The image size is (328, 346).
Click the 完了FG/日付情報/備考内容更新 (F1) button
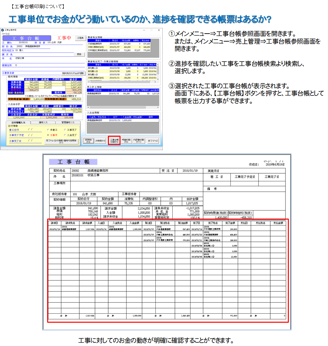(61, 141)
